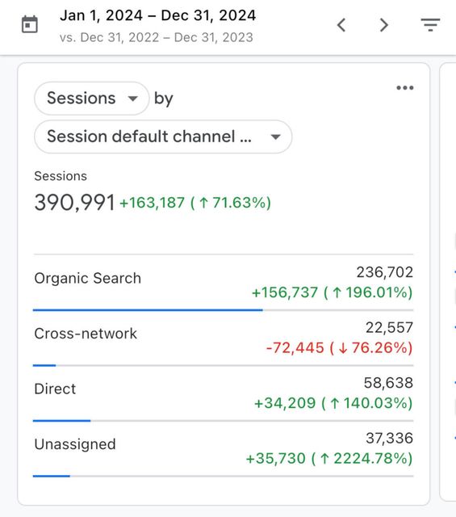Select the Cross-network row label

click(x=86, y=334)
